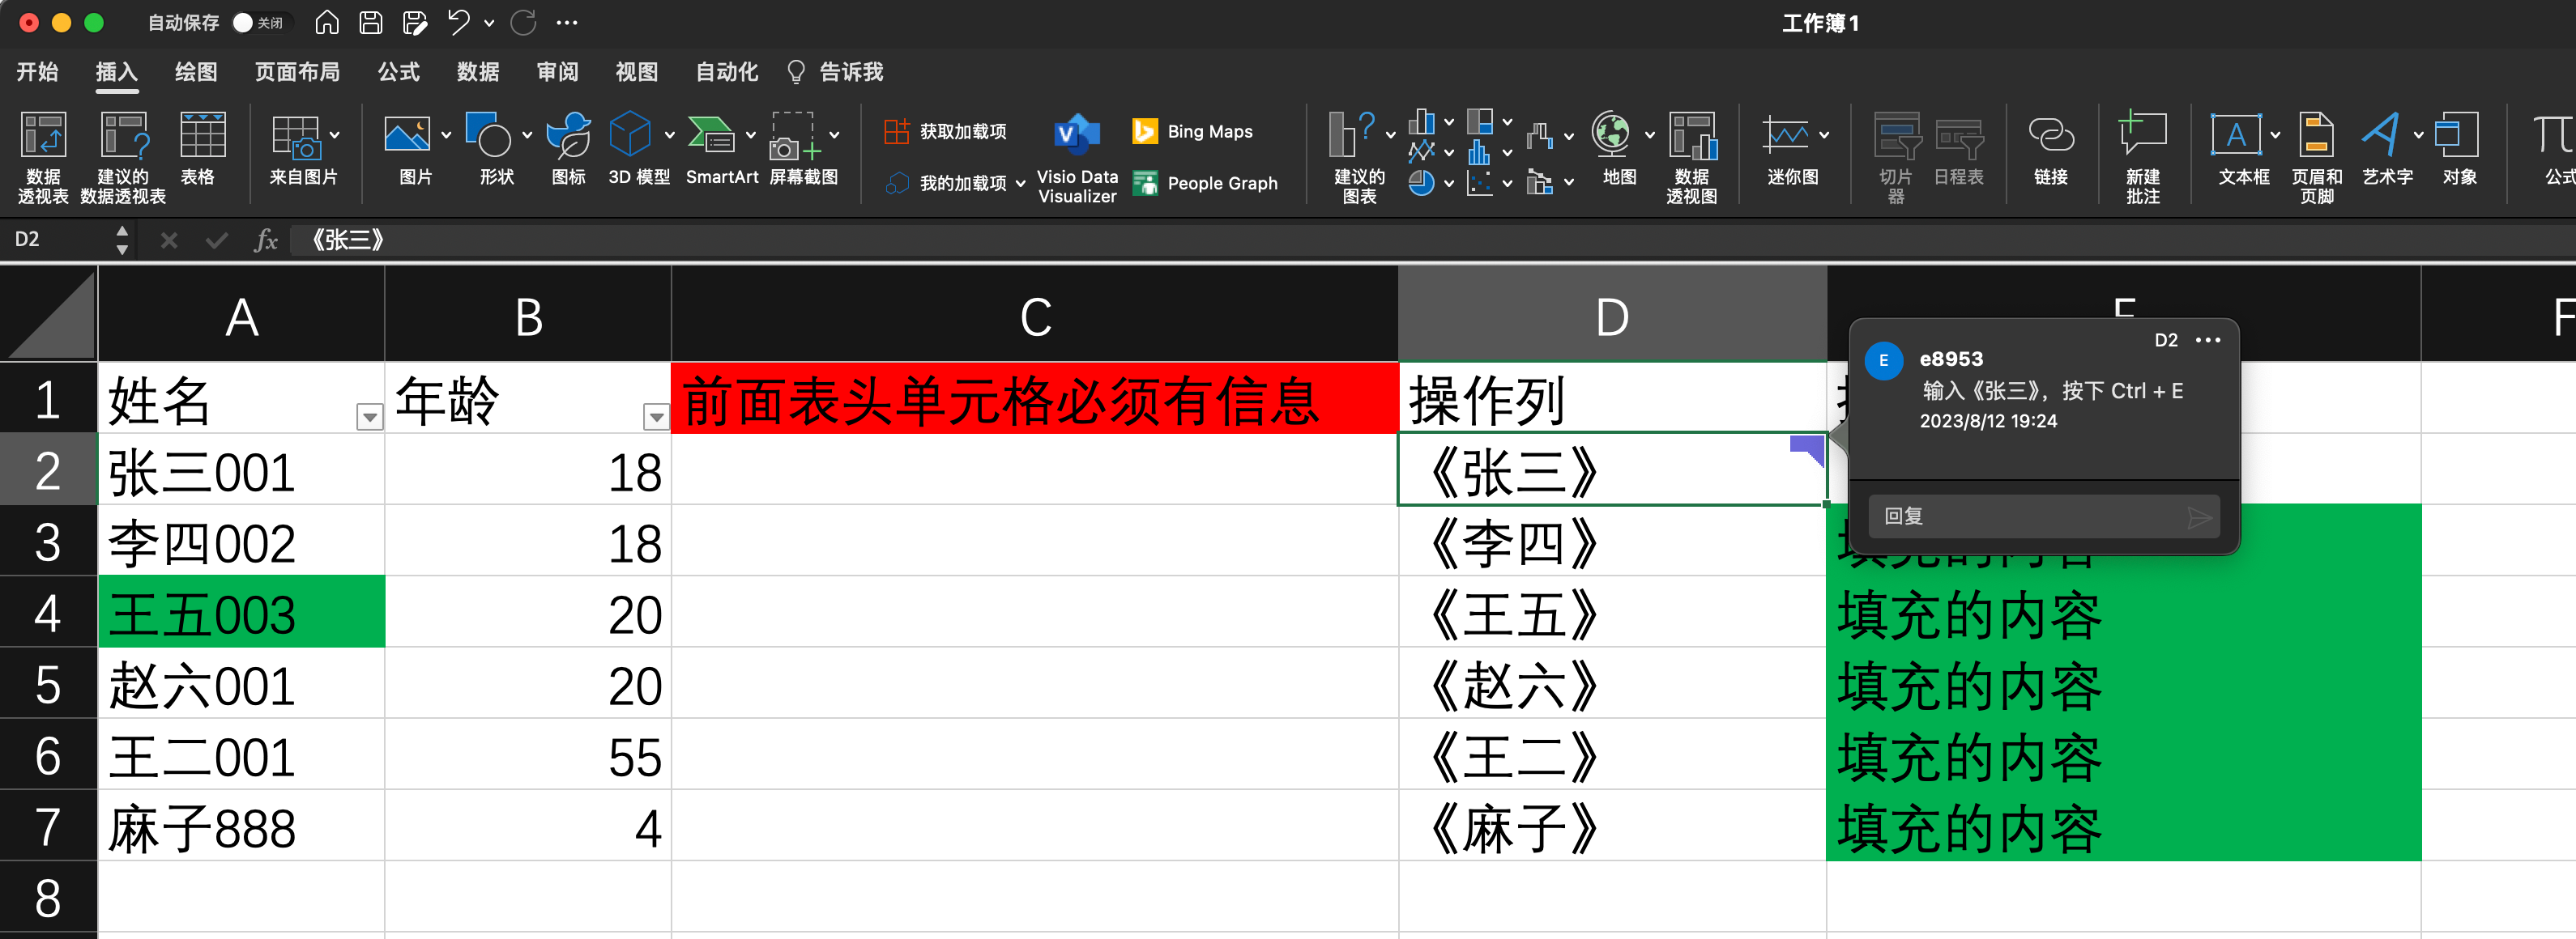This screenshot has height=939, width=2576.
Task: Open the filter dropdown on the 年龄 header
Action: [x=655, y=417]
